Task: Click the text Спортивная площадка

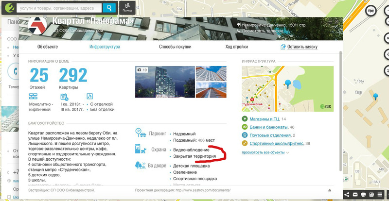Action: click(x=195, y=179)
